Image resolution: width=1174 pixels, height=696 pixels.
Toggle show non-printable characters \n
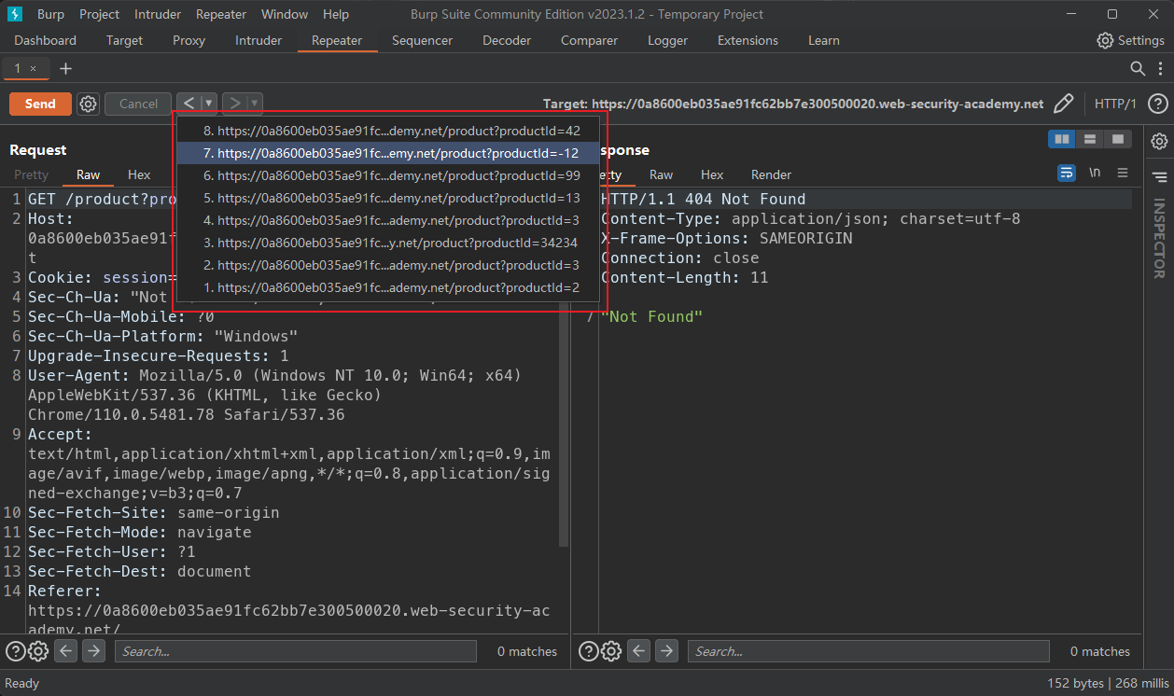click(x=1095, y=174)
